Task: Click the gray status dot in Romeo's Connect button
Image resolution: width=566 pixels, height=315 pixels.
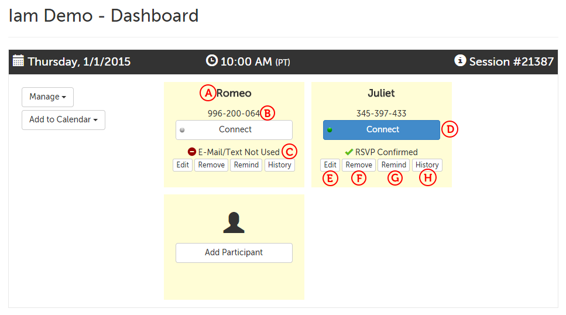Action: [x=182, y=130]
